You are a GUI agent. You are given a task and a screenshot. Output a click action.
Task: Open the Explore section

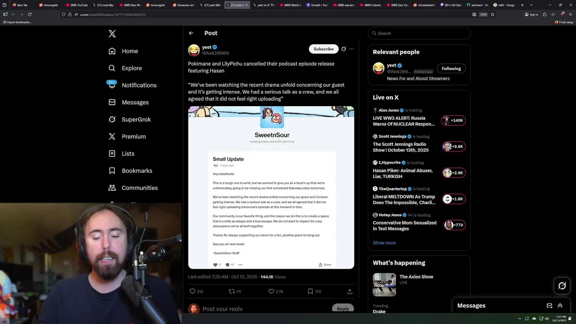point(125,68)
